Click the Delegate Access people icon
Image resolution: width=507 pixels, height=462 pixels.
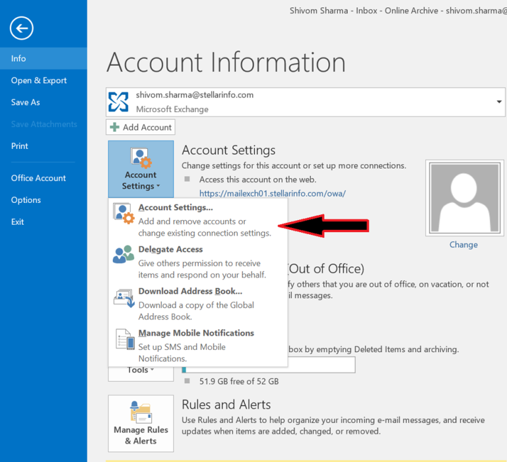tap(123, 254)
